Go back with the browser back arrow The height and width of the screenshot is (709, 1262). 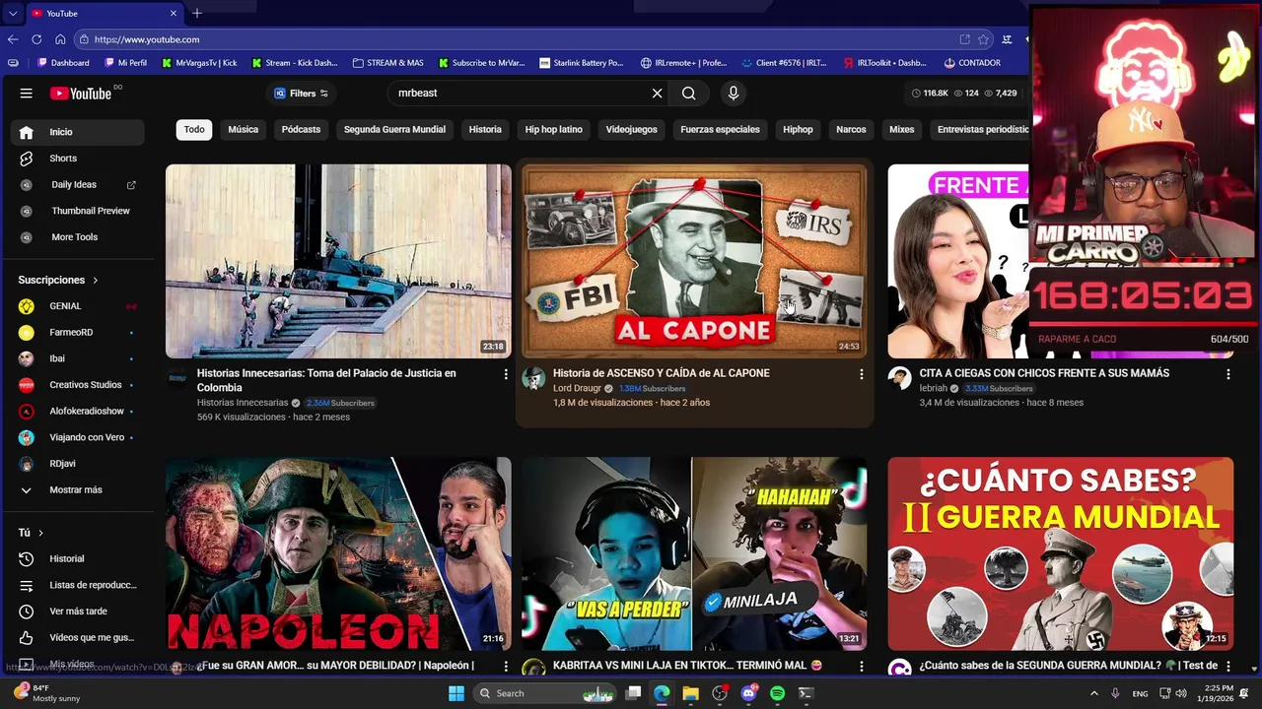tap(13, 39)
